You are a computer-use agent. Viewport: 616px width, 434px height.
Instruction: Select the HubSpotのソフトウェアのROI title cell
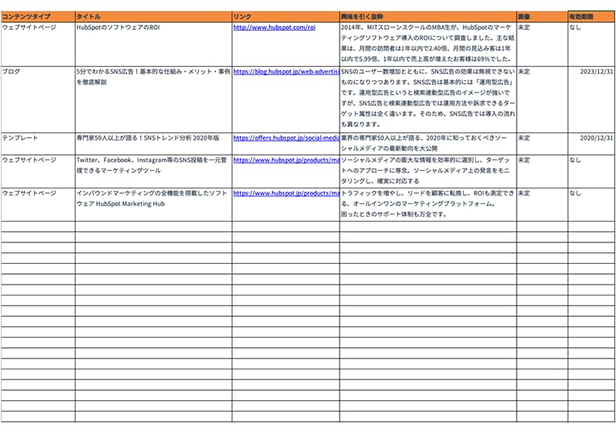153,44
